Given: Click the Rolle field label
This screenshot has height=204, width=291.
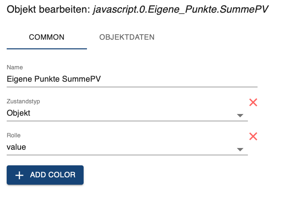Looking at the screenshot, I should tap(14, 135).
